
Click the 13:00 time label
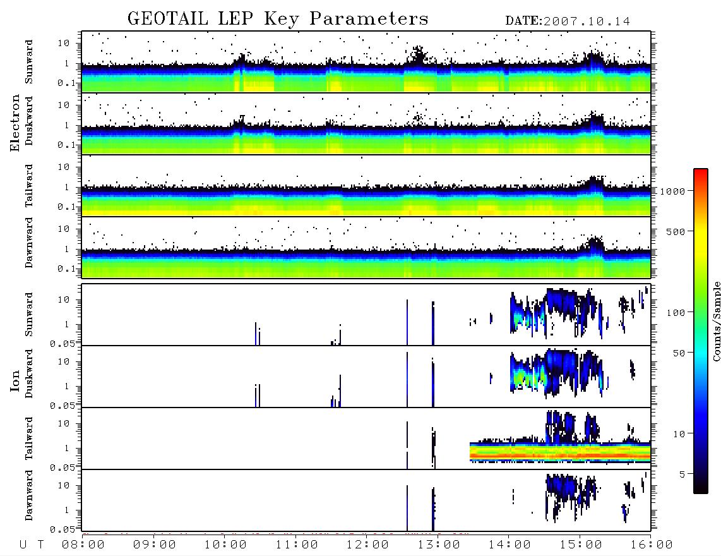(x=439, y=545)
